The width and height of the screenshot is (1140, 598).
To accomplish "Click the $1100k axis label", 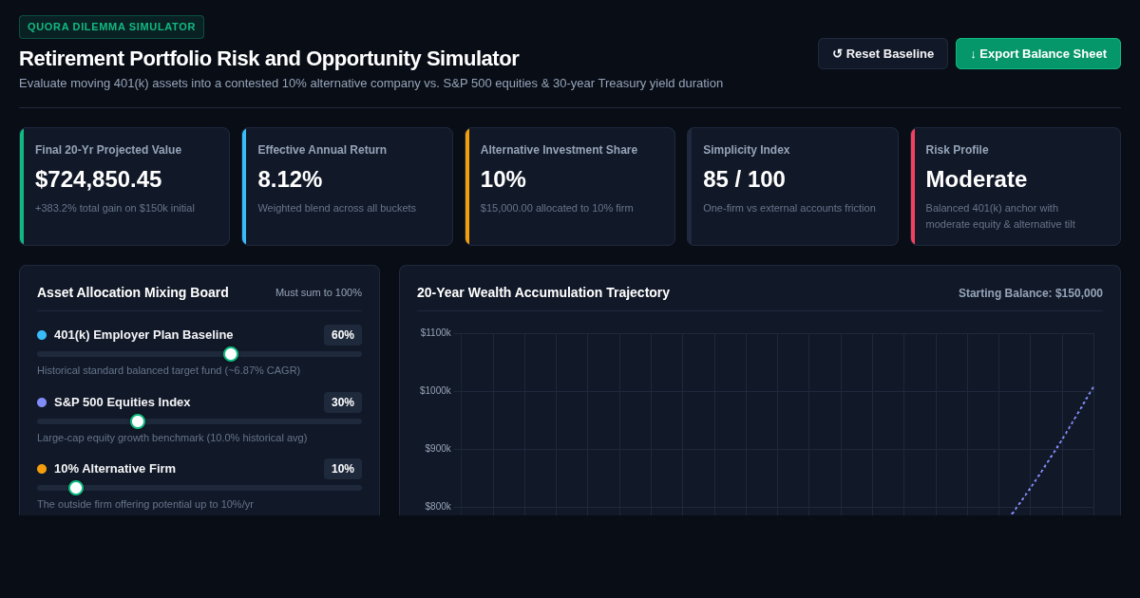I will [x=436, y=333].
